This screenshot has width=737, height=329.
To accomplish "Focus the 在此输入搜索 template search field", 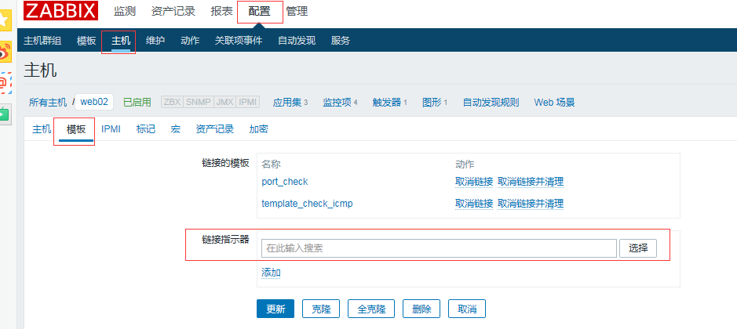I will 439,248.
